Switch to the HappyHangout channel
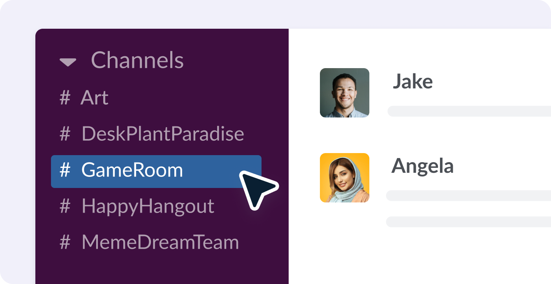This screenshot has width=551, height=284. (x=148, y=206)
